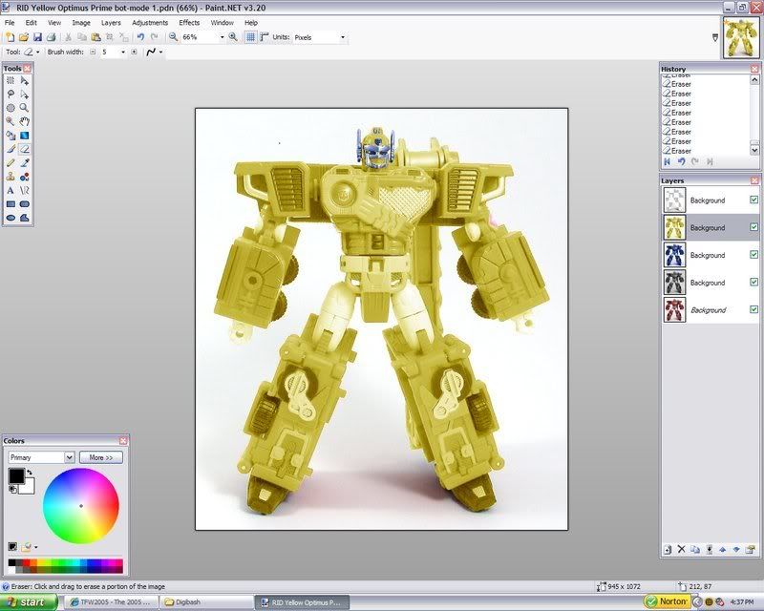764x611 pixels.
Task: Open the Layers menu
Action: pos(111,22)
